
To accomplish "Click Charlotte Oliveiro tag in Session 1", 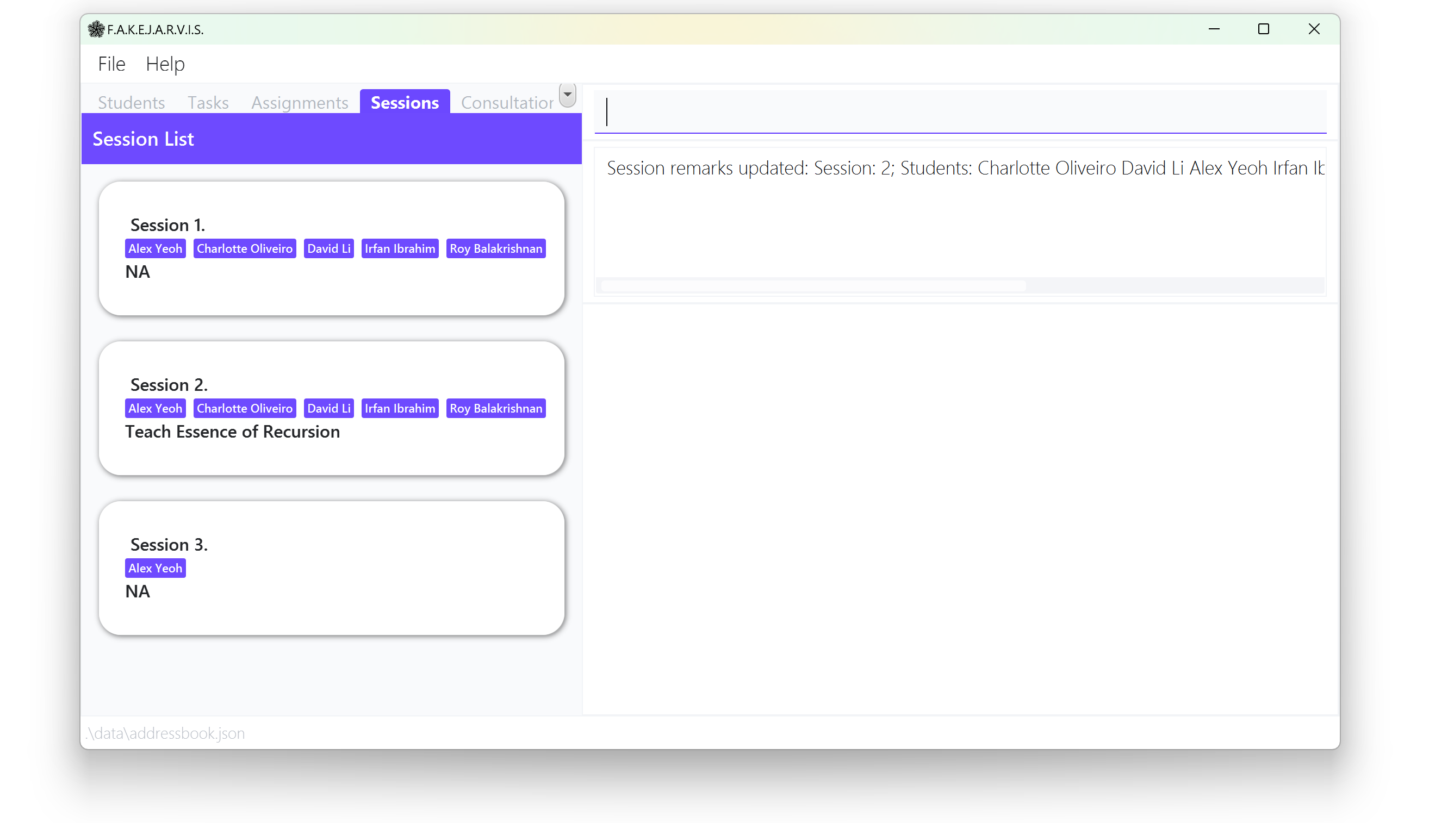I will (245, 248).
